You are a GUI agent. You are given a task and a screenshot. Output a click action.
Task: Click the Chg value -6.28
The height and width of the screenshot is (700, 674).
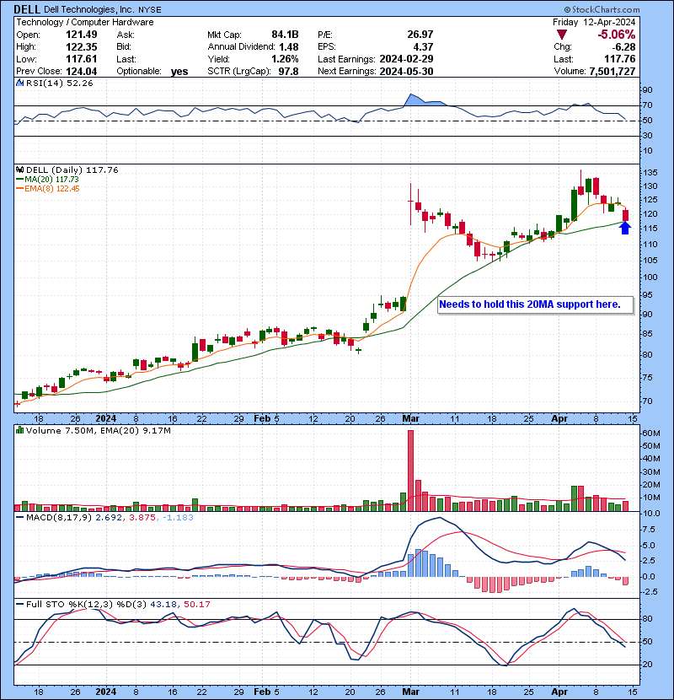click(x=623, y=46)
